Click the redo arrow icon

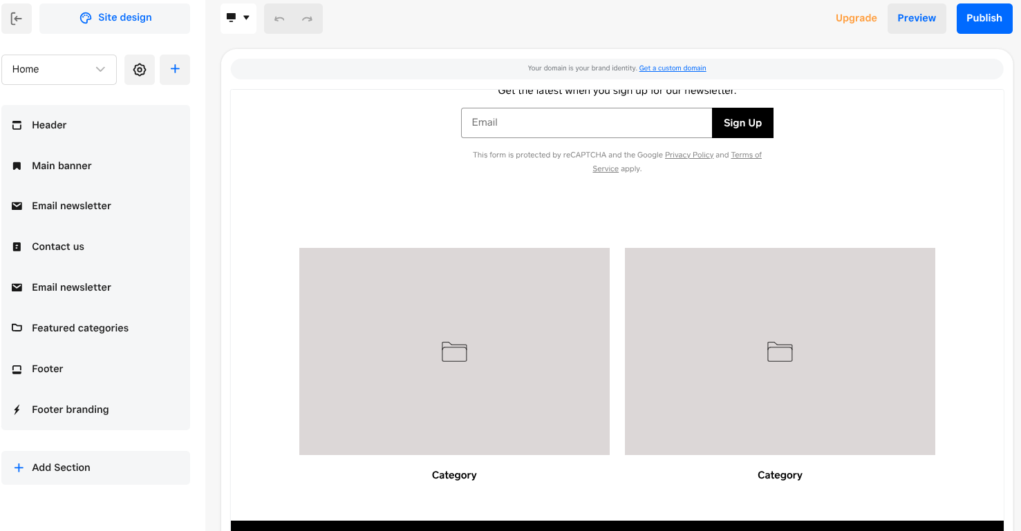[x=307, y=19]
